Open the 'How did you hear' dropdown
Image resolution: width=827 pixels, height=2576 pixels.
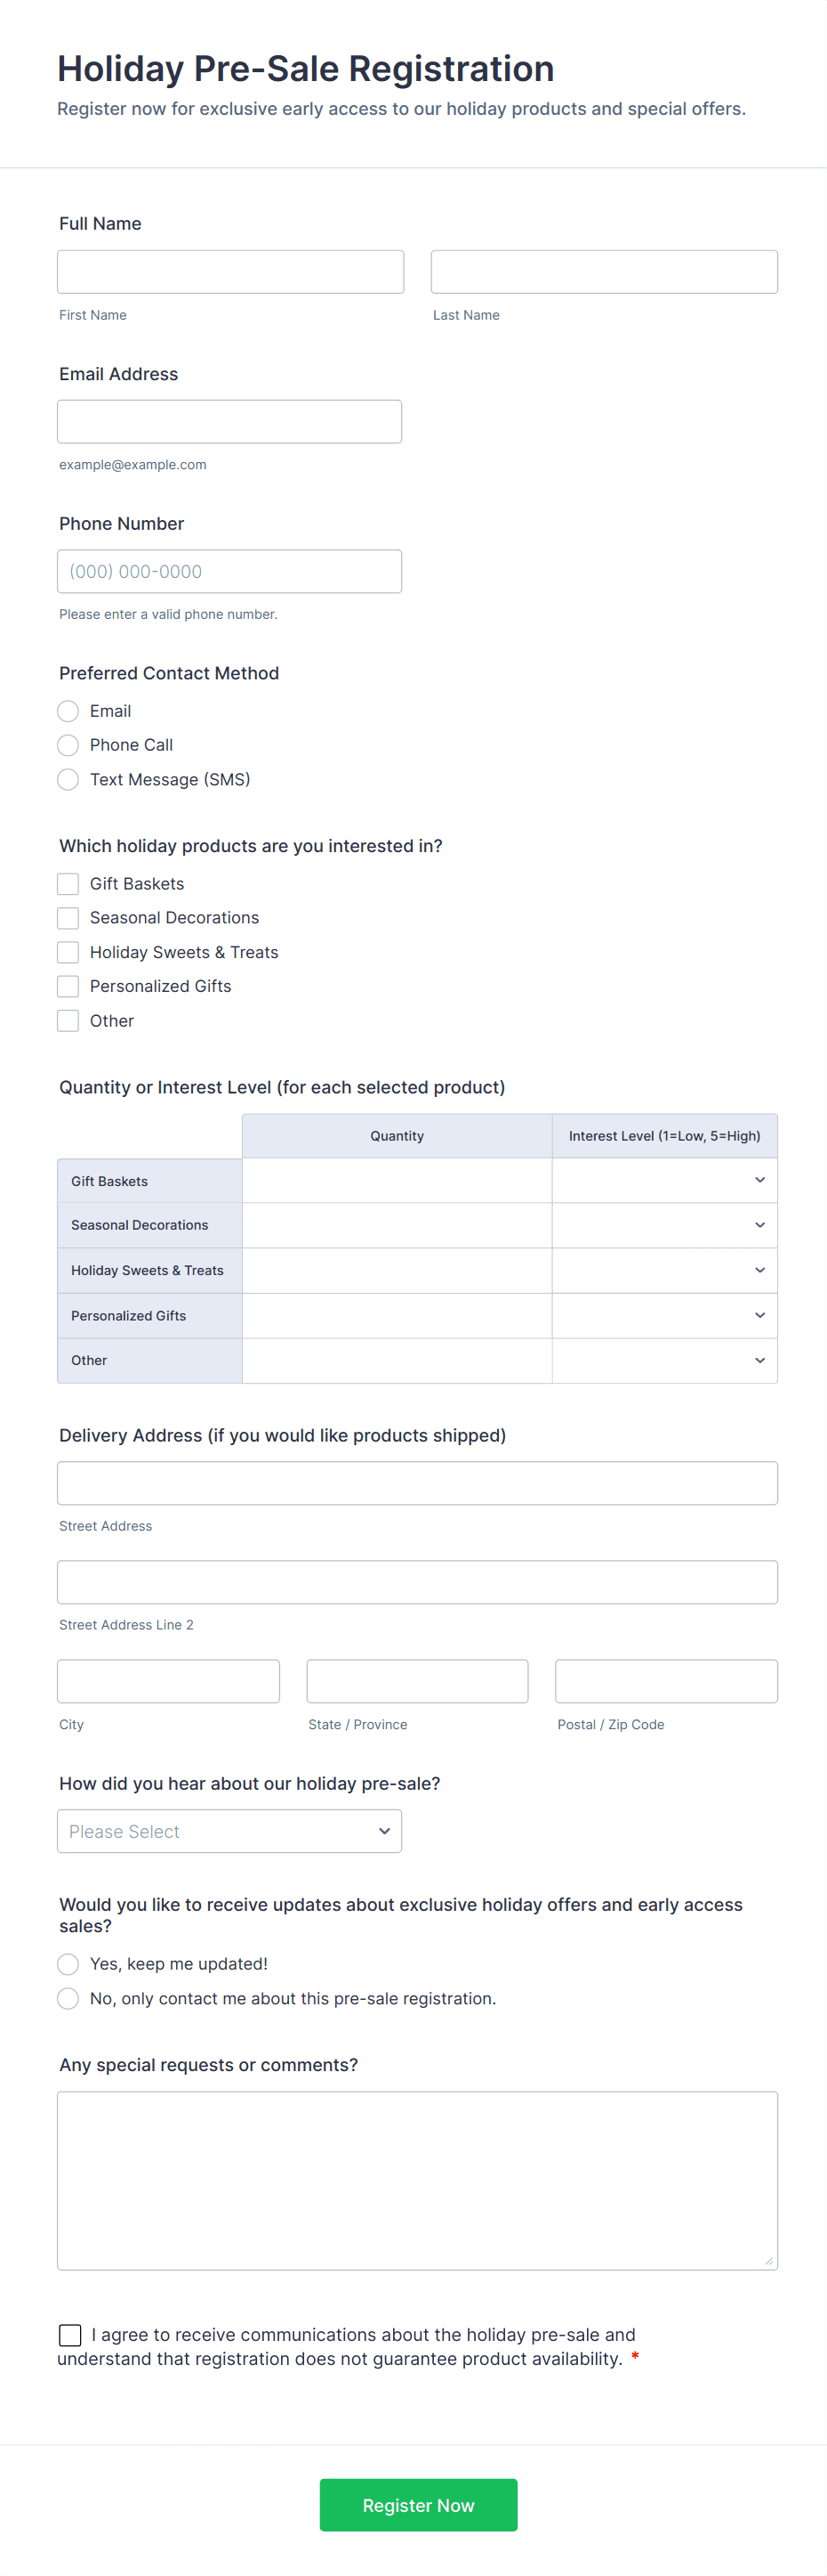pyautogui.click(x=229, y=1831)
